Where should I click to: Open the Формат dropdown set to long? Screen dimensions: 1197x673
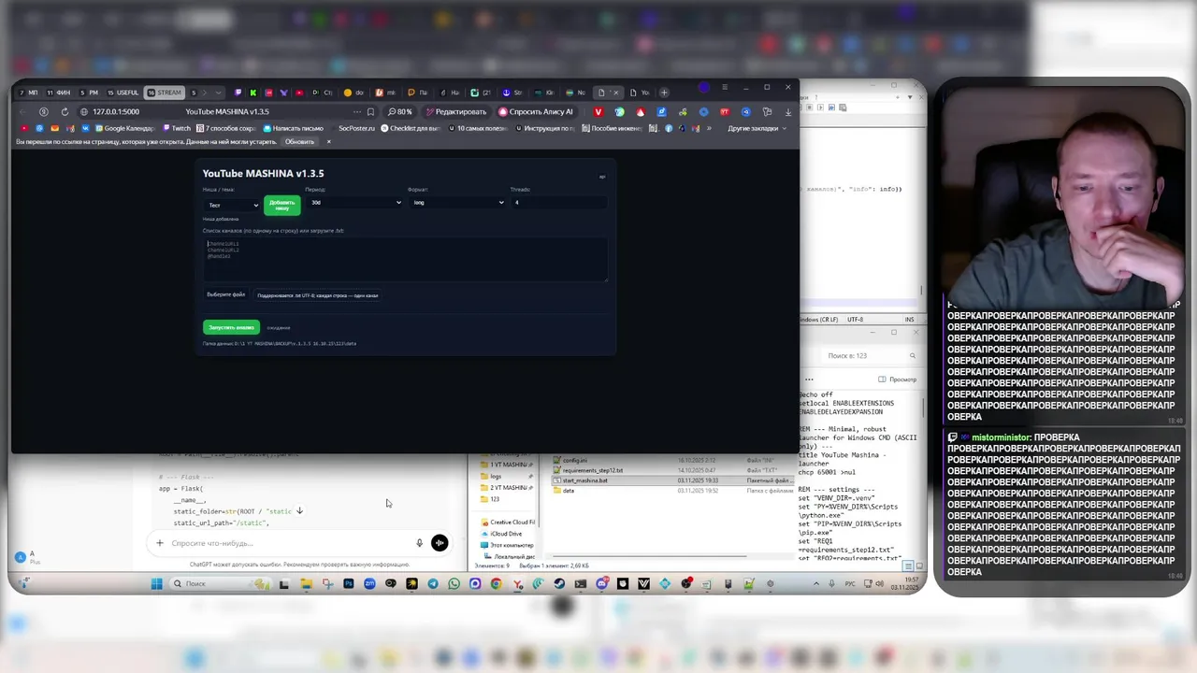pos(456,202)
